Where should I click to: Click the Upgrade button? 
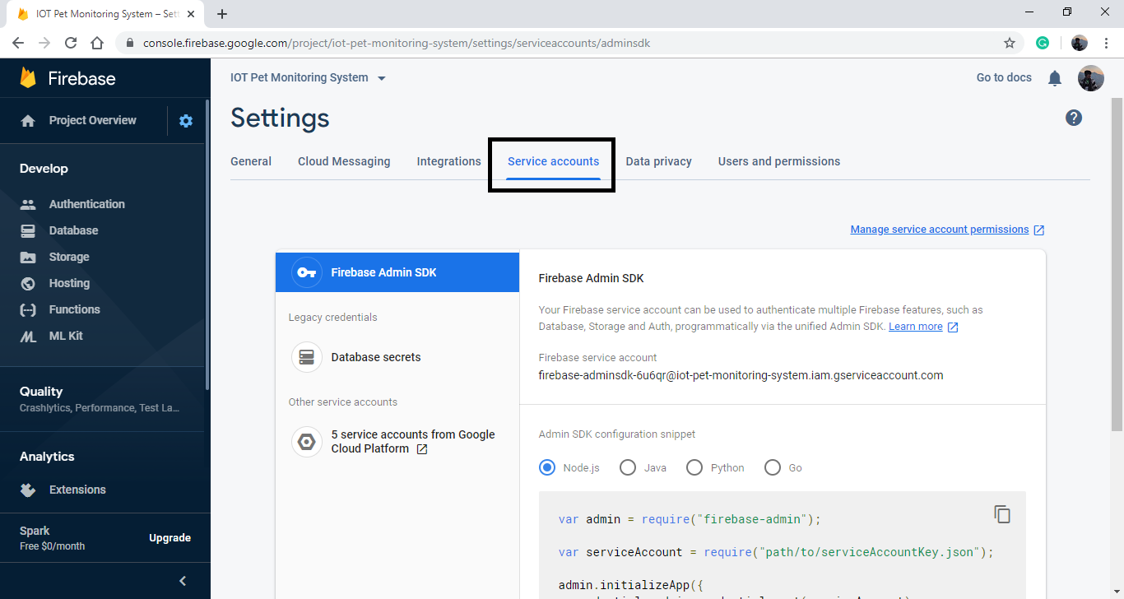pos(170,536)
